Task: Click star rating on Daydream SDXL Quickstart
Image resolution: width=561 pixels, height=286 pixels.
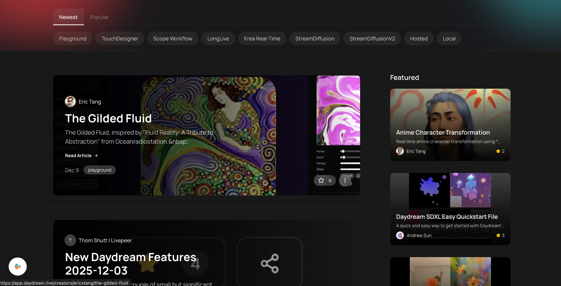Action: coord(500,235)
